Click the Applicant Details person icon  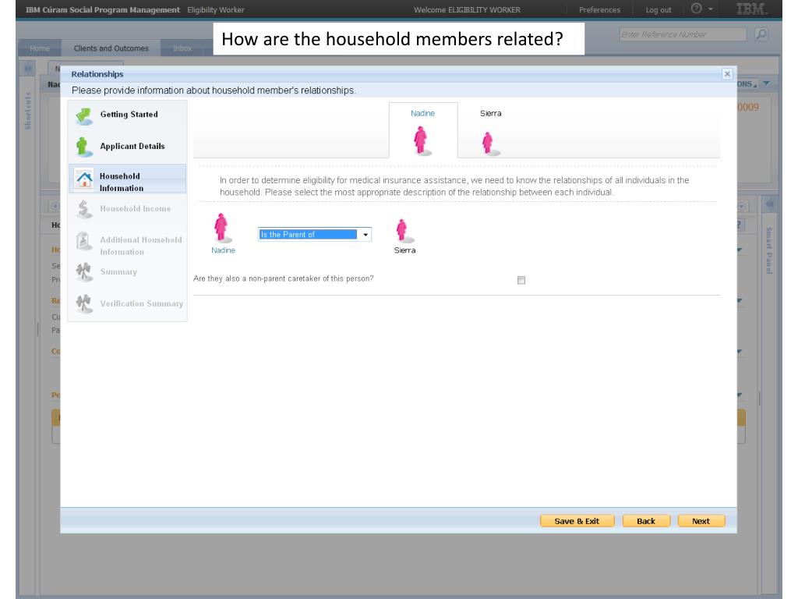[83, 147]
